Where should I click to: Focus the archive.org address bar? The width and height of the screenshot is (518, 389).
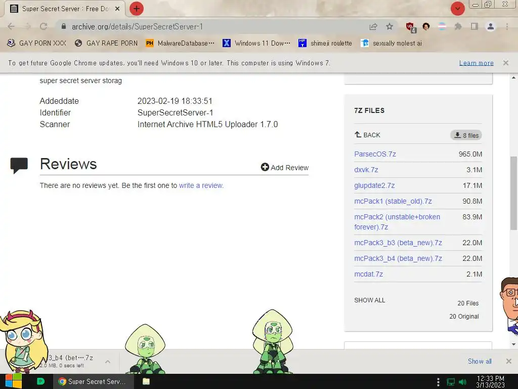coord(211,26)
